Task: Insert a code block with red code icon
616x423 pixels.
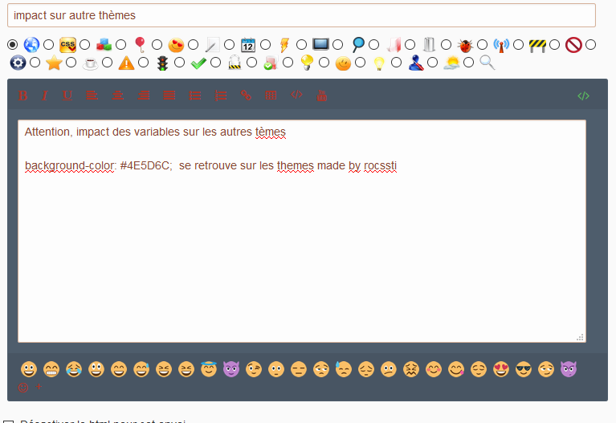Action: pos(296,95)
